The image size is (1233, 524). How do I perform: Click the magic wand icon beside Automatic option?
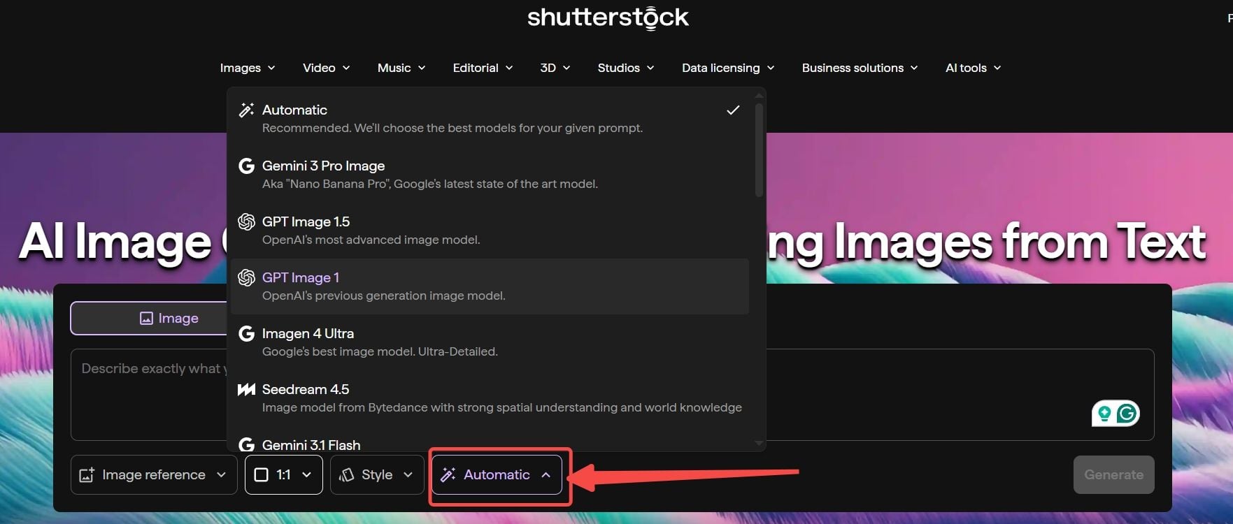(x=246, y=110)
